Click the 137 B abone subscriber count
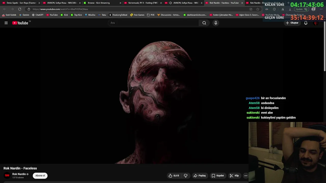This screenshot has width=326, height=183. [18, 178]
